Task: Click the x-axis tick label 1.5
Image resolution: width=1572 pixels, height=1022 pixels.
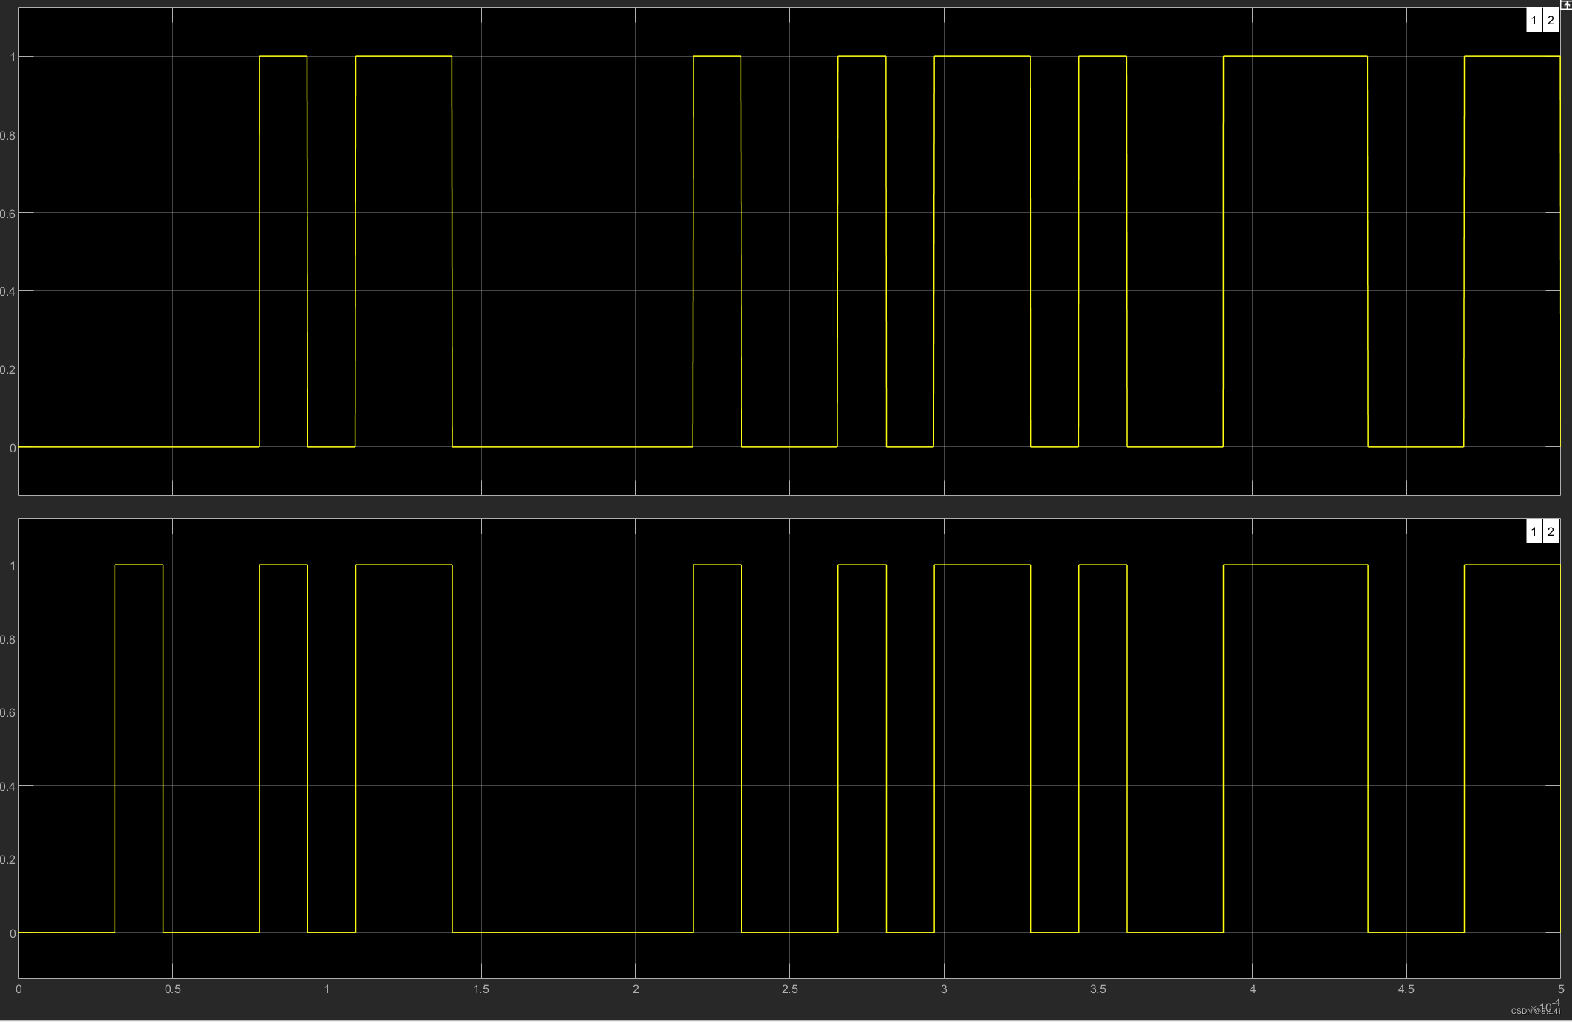Action: coord(481,989)
